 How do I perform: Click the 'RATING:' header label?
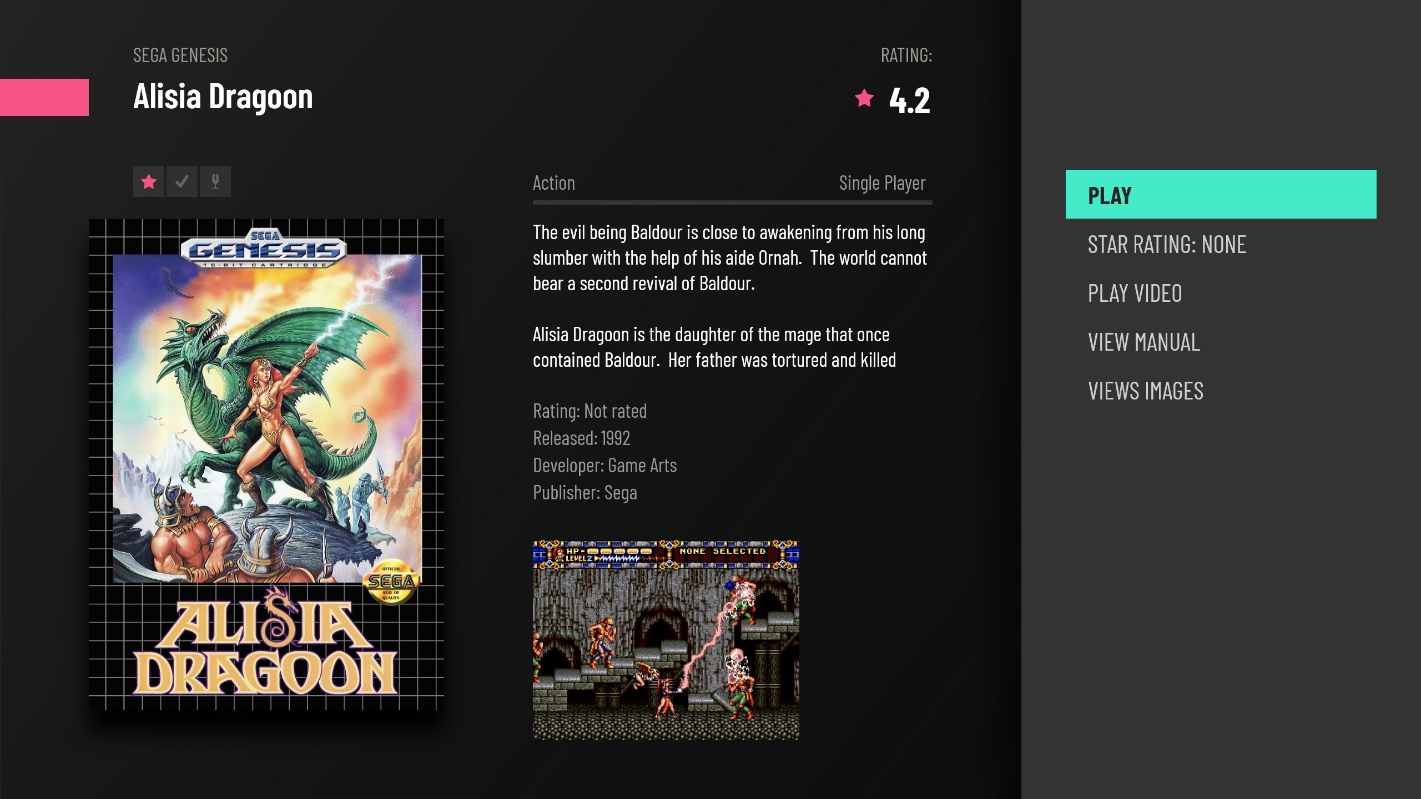point(906,55)
